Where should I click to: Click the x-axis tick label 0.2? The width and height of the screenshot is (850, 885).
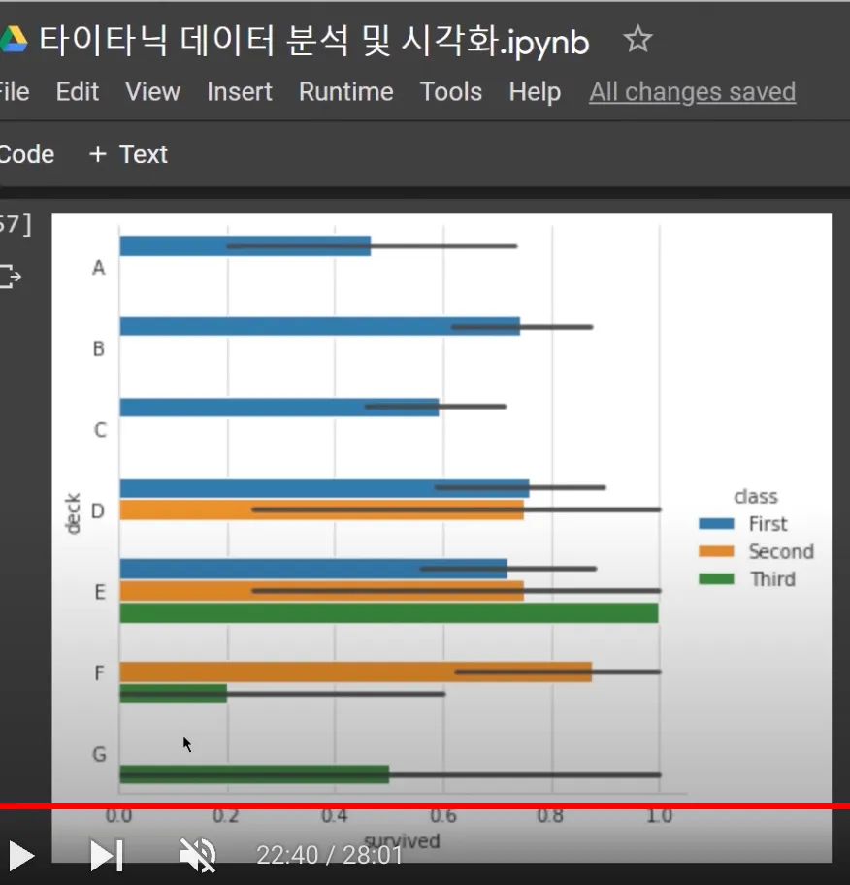click(x=226, y=816)
